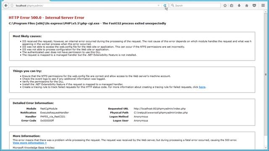Image resolution: width=269 pixels, height=151 pixels.
Task: Open the address bar history dropdown arrow
Action: coord(158,5)
